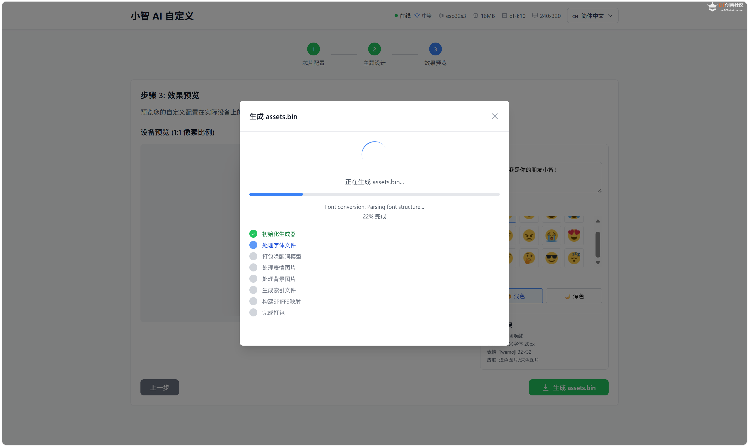Click the DF创客社区 logo
The height and width of the screenshot is (446, 748).
click(725, 7)
